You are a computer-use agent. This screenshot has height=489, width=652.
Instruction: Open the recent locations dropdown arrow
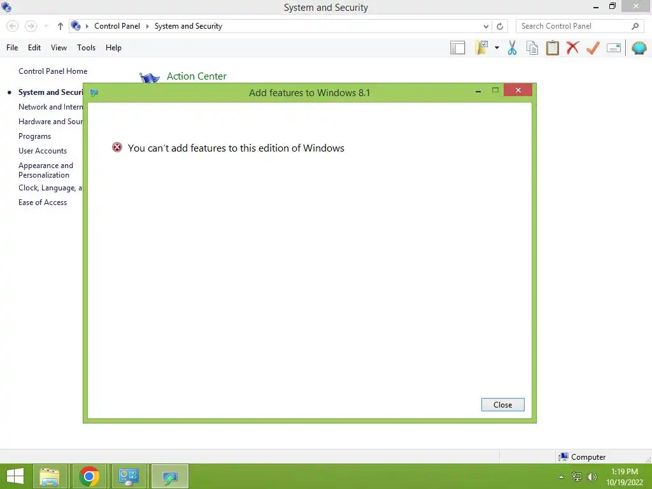[46, 26]
